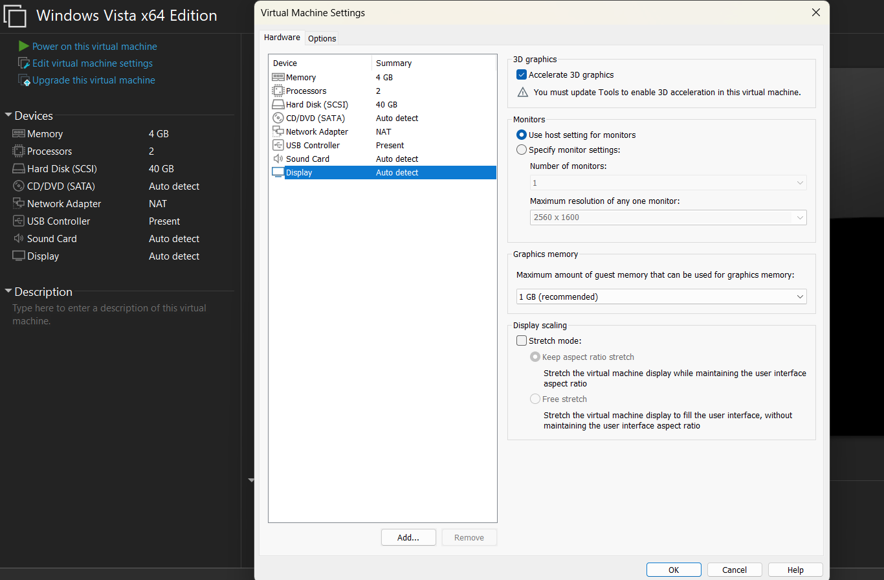Click the Processors icon in main window Devices panel
This screenshot has height=580, width=884.
pos(19,151)
